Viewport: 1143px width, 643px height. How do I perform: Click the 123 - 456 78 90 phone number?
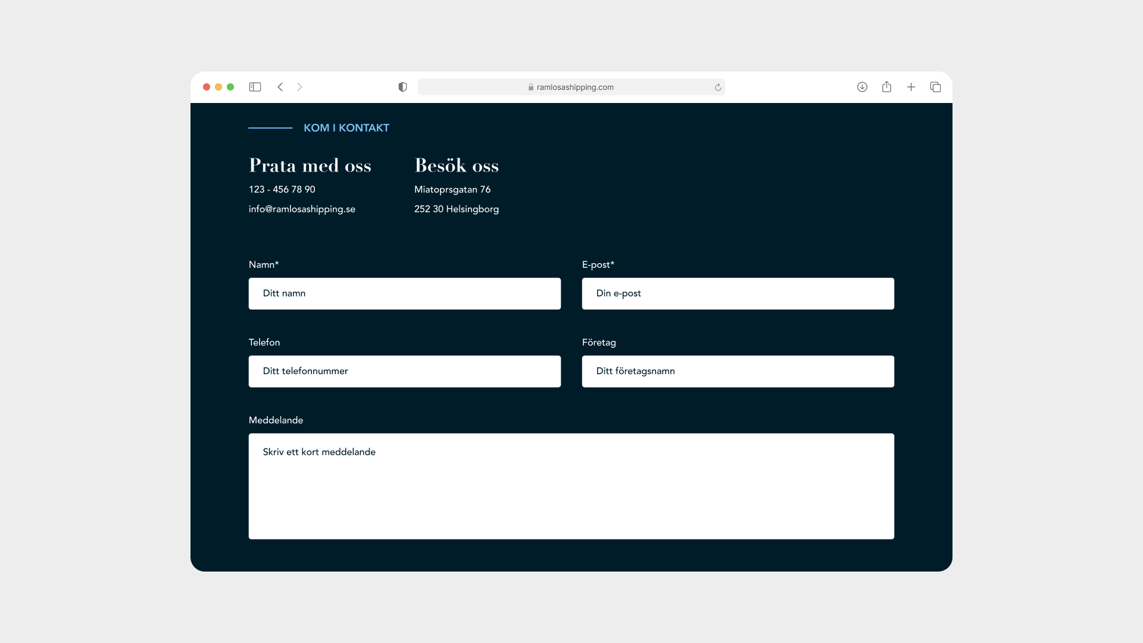pyautogui.click(x=282, y=189)
